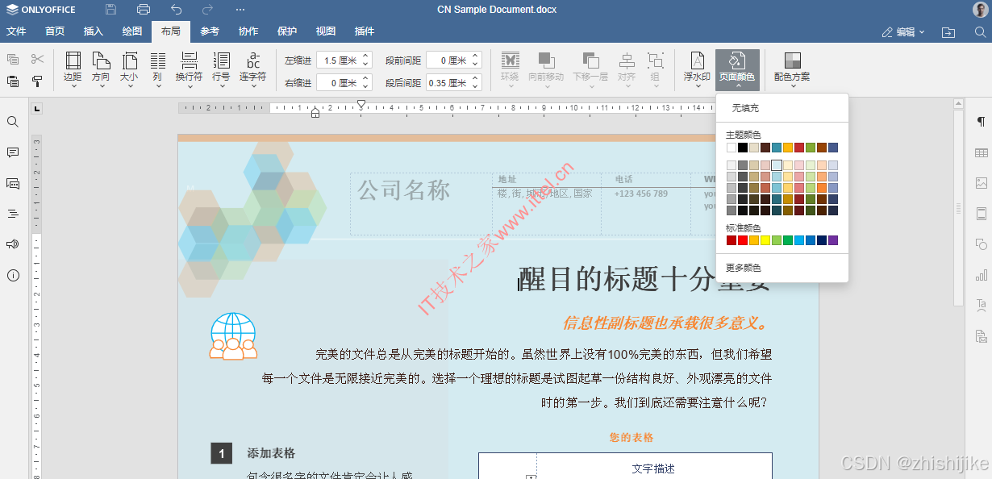Viewport: 992px width, 479px height.
Task: Undo the last action
Action: coord(176,10)
